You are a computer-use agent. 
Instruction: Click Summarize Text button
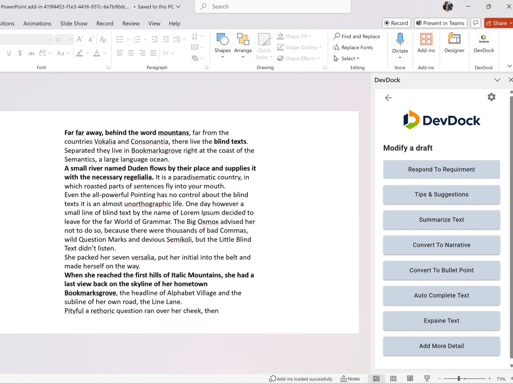[x=441, y=220]
